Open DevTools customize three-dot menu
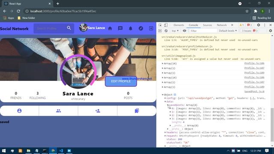The image size is (274, 154). 265,25
